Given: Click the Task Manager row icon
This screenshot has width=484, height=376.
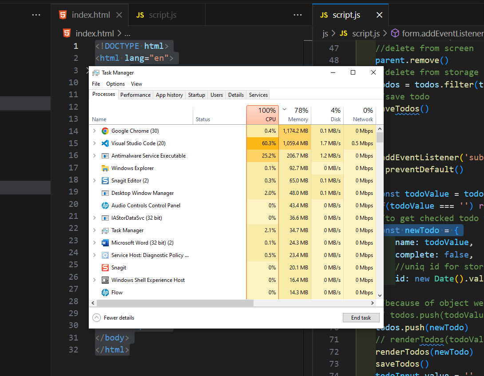Looking at the screenshot, I should (x=105, y=230).
